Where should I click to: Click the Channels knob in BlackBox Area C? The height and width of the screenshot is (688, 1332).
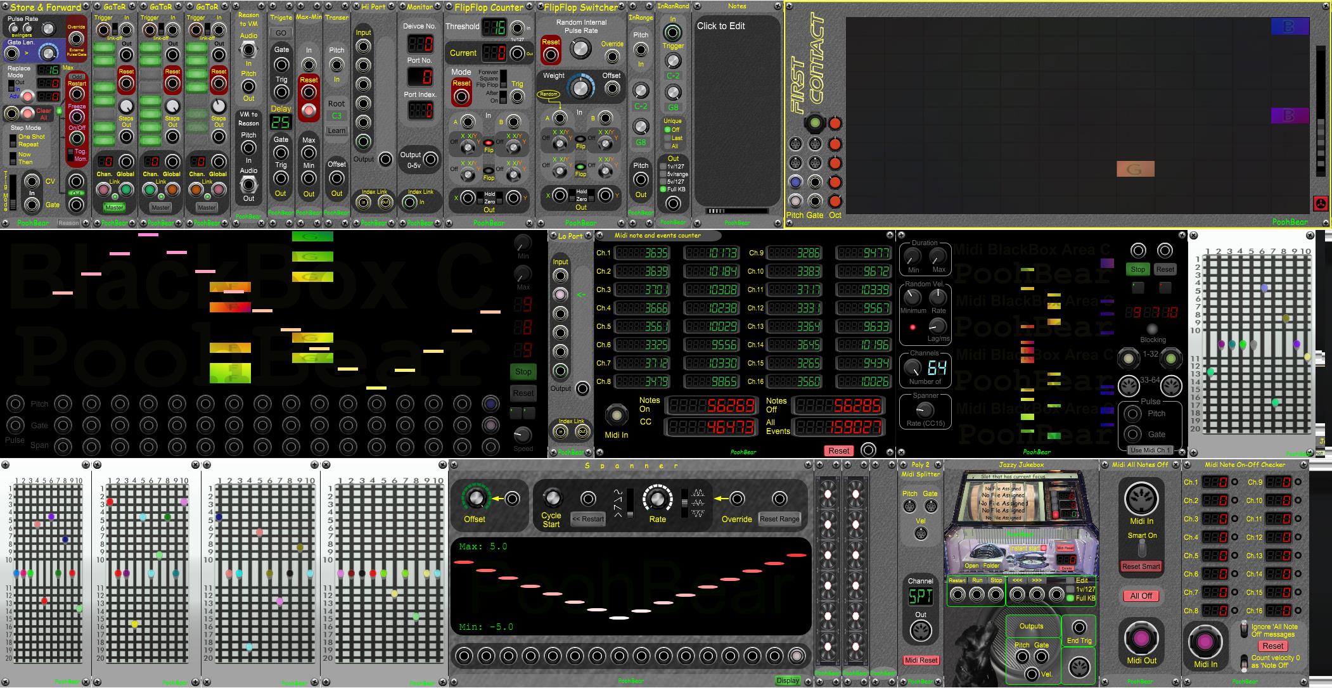point(913,367)
